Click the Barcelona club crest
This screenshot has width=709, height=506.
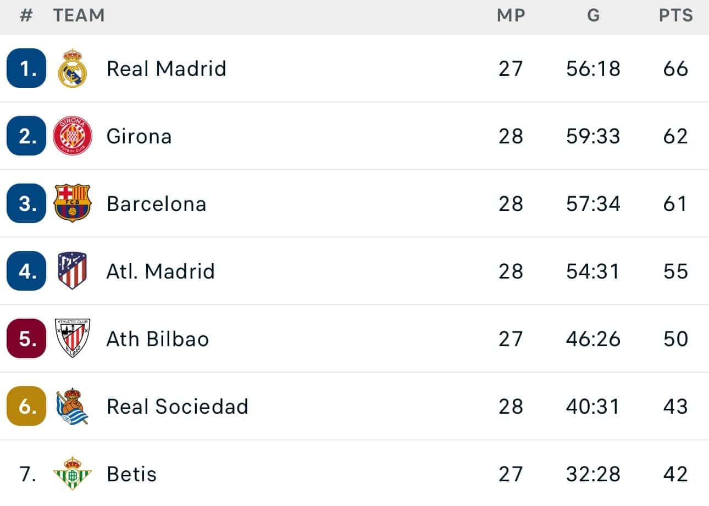pos(72,204)
